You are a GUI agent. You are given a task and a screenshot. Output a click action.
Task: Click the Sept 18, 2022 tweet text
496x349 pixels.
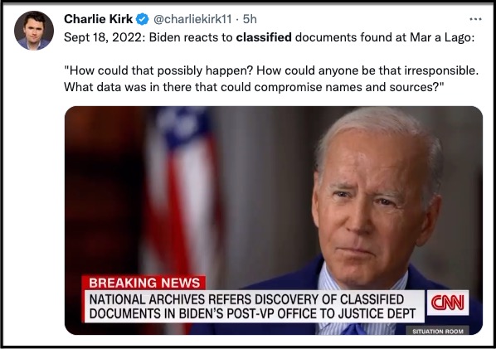coord(270,37)
